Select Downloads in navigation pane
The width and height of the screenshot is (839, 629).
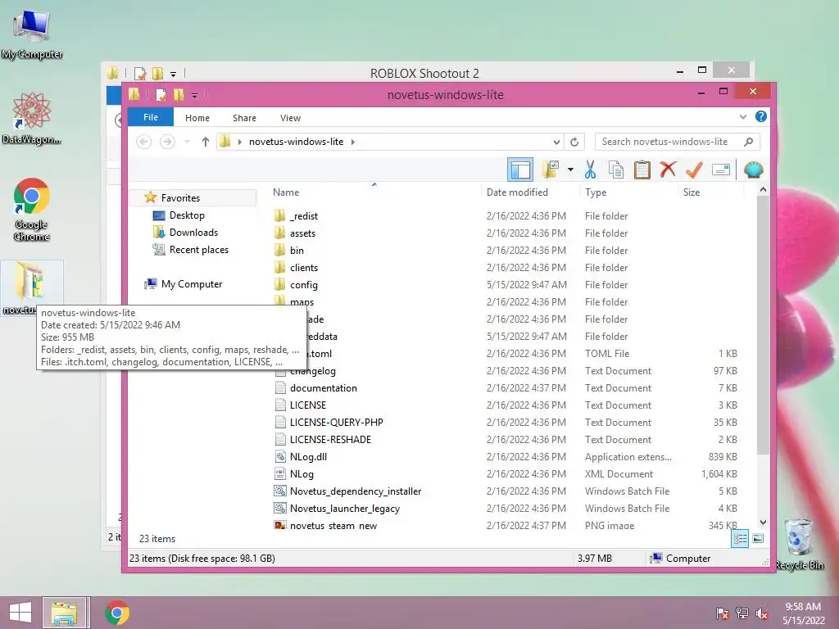tap(193, 232)
